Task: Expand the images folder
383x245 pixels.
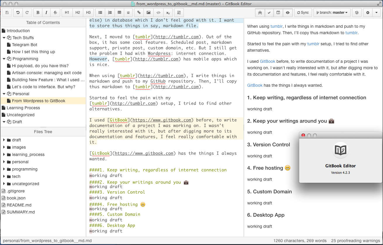Action: 4,147
